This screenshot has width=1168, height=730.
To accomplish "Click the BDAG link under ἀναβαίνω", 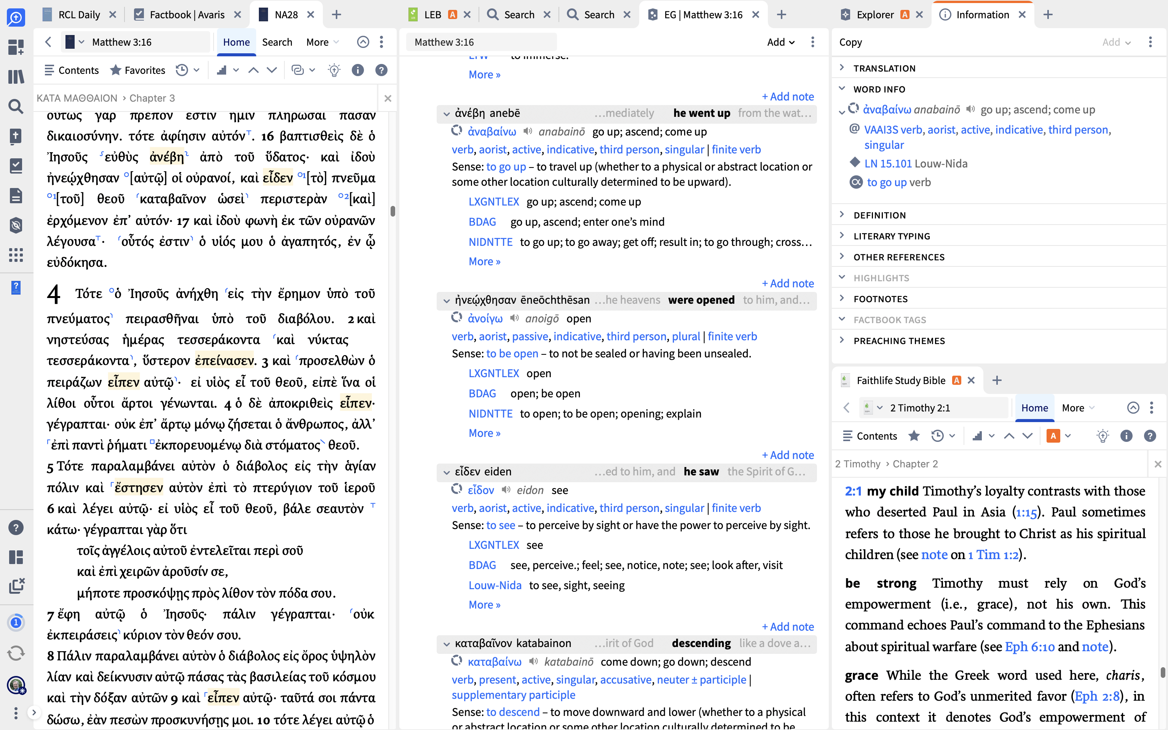I will point(482,222).
